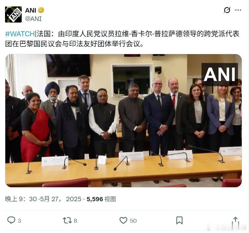View the 5,596 视图 count

pyautogui.click(x=101, y=199)
